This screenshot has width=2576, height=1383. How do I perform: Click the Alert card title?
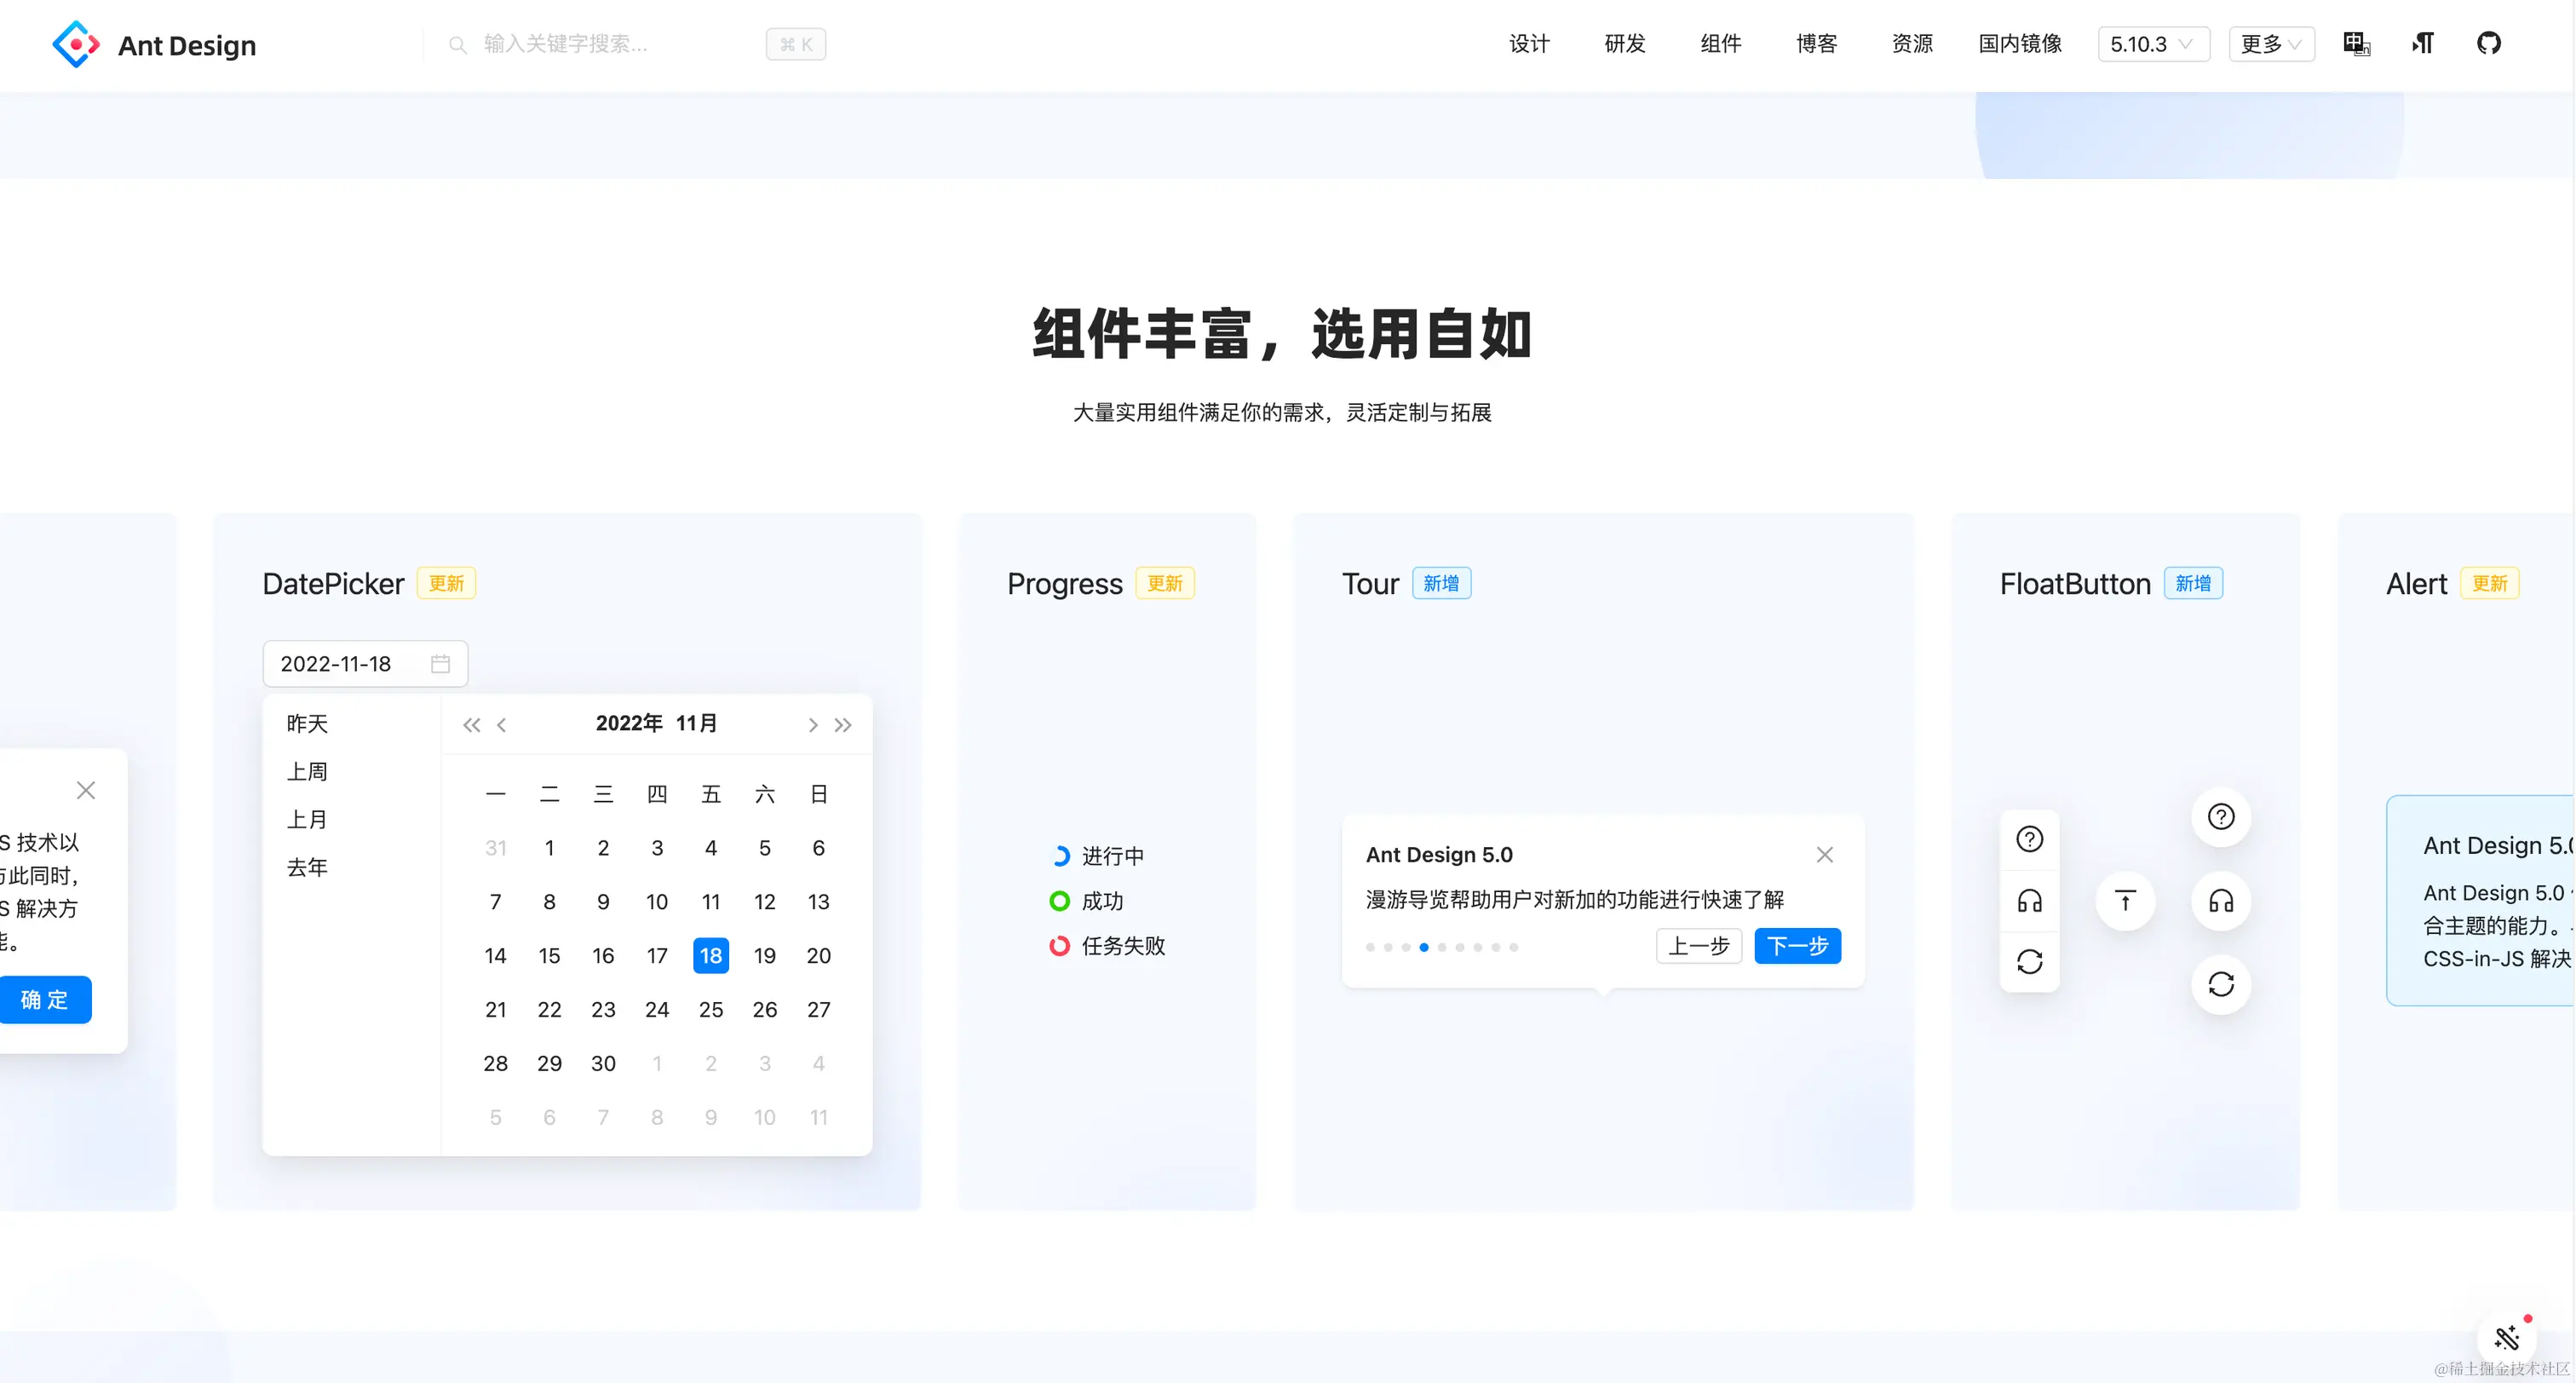pos(2416,584)
